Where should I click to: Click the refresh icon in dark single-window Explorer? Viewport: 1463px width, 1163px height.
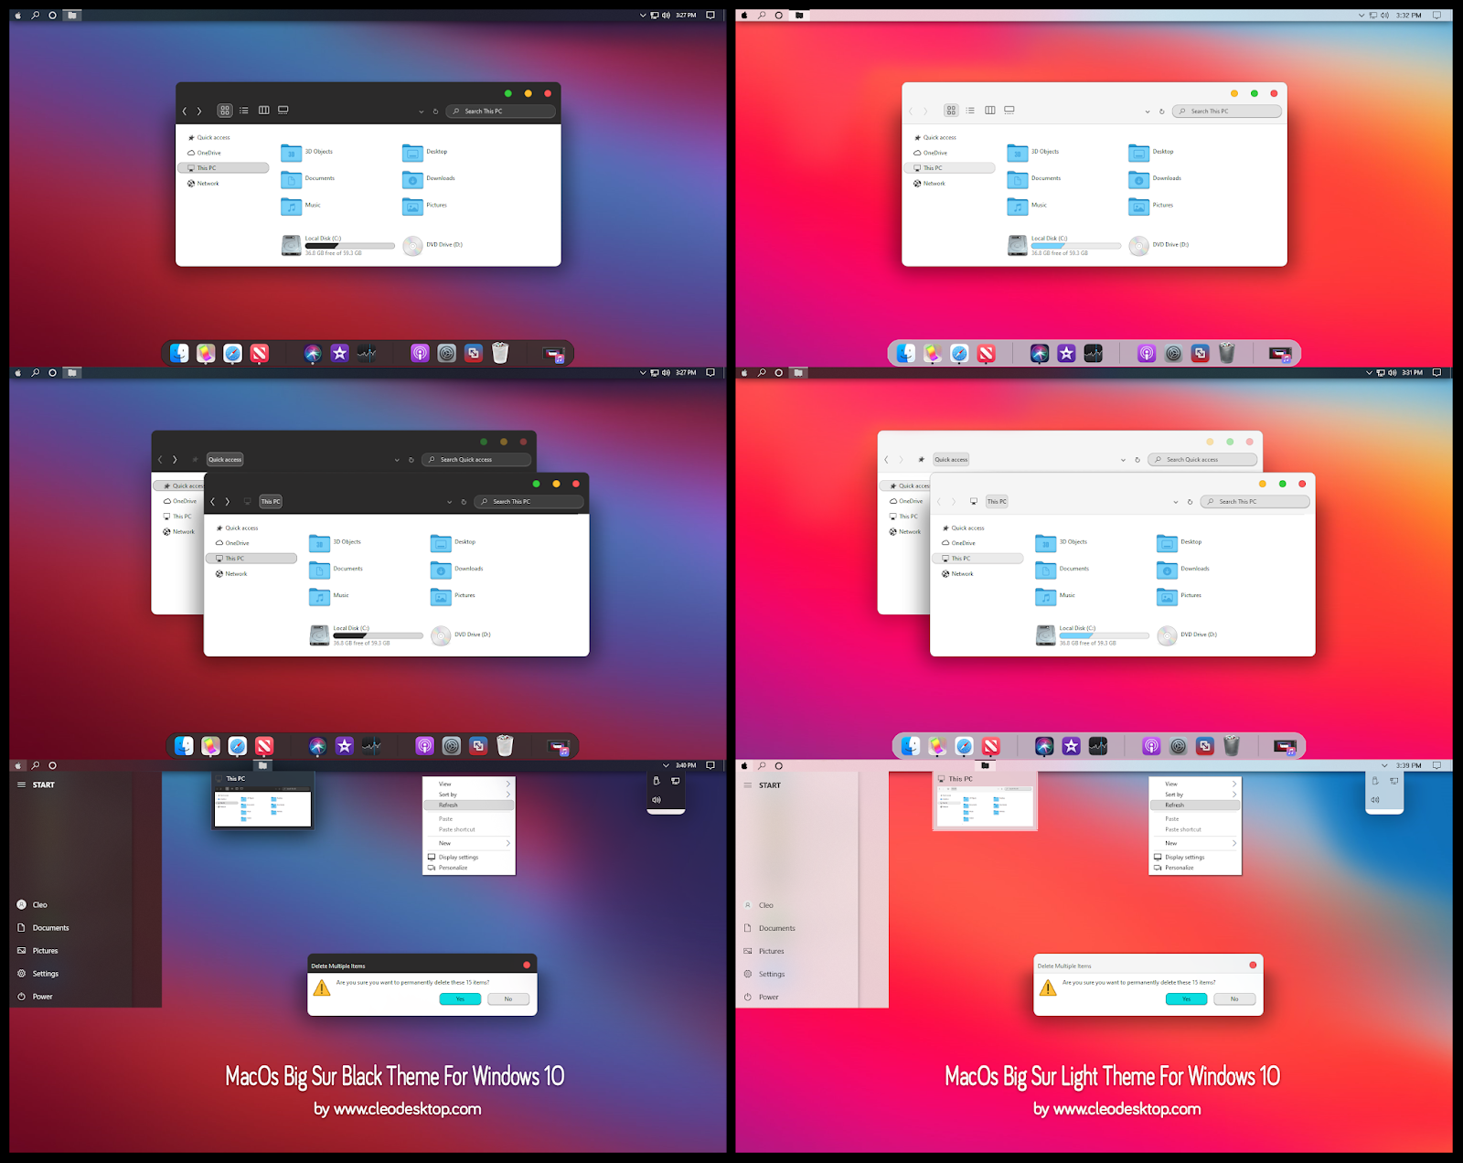tap(435, 112)
